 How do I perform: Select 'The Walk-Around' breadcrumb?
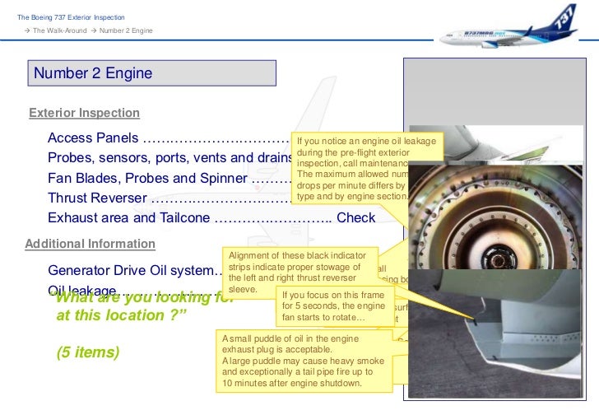(x=59, y=30)
